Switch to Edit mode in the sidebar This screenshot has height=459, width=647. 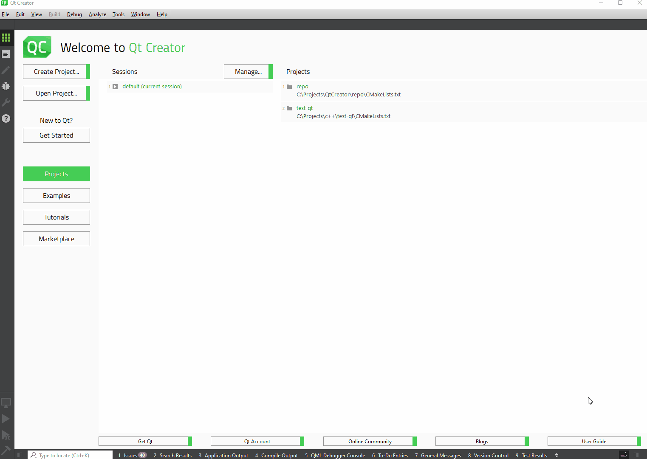coord(6,54)
